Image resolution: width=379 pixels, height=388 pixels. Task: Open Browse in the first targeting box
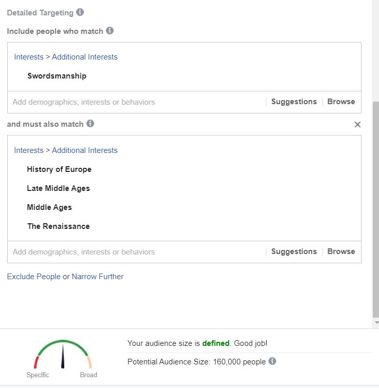341,102
